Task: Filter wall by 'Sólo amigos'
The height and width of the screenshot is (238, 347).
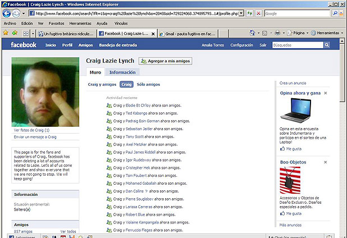Action: click(148, 84)
